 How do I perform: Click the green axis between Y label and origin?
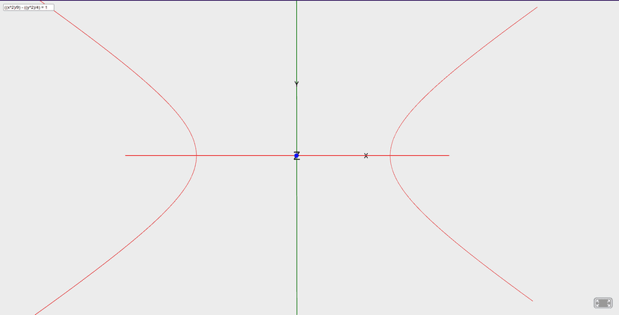coord(297,119)
